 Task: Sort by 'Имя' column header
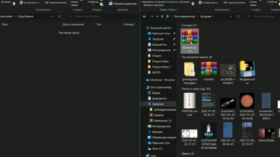tap(5, 24)
